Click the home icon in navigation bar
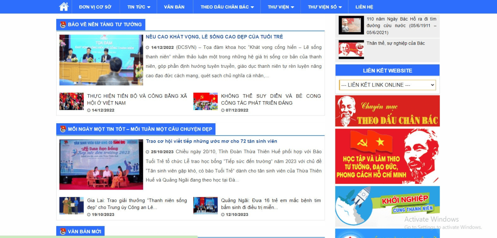497x238 pixels. click(64, 7)
